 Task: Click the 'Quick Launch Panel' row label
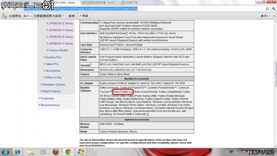(88, 58)
